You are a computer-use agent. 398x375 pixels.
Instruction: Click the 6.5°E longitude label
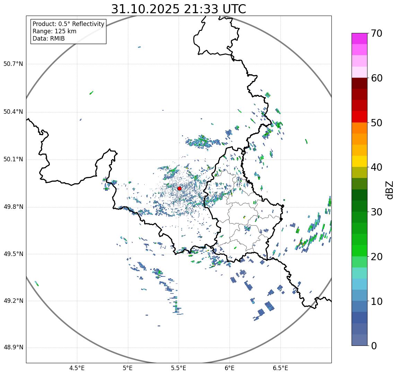tap(281, 368)
